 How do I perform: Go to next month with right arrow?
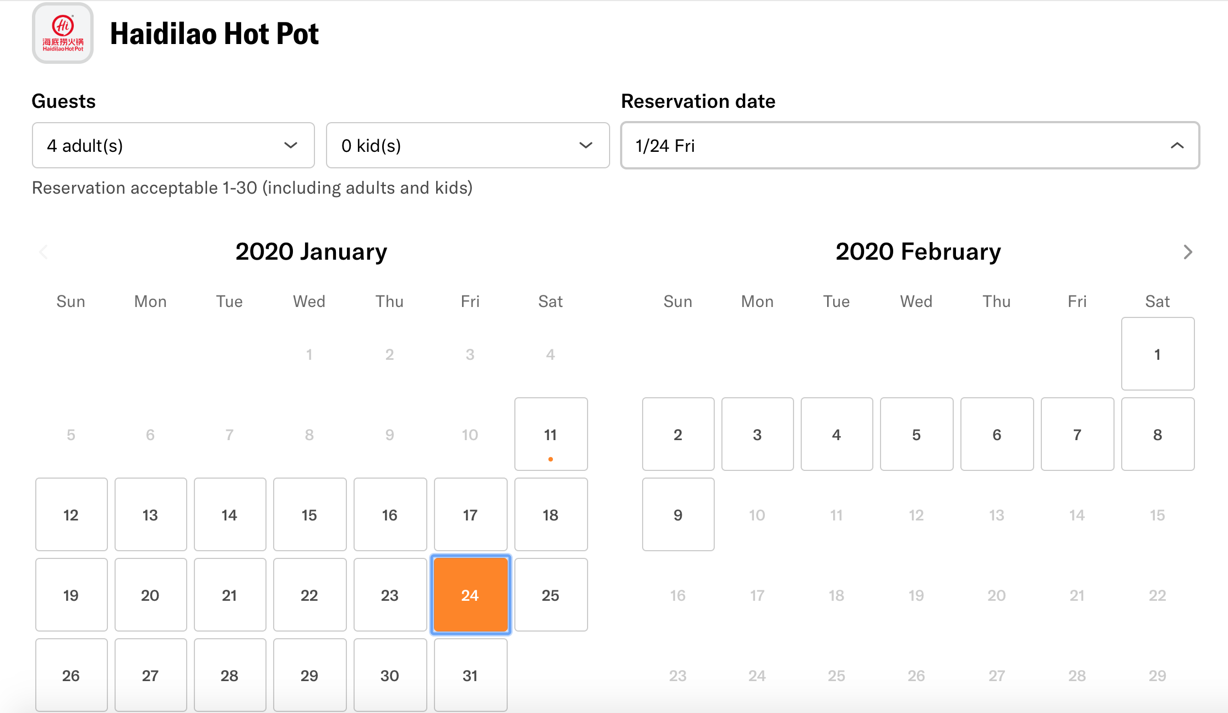[x=1188, y=252]
